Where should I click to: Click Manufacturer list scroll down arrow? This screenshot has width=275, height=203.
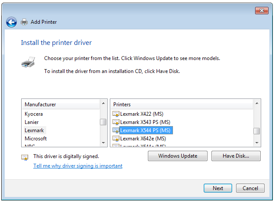(x=103, y=143)
